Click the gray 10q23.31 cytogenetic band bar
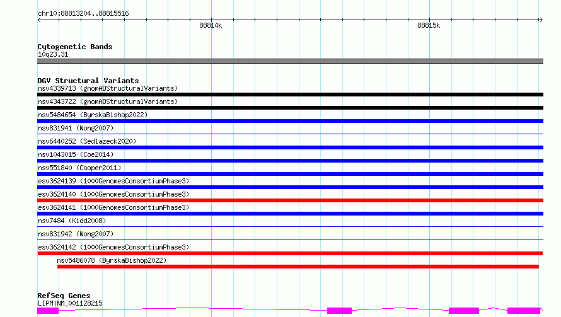 [x=290, y=61]
